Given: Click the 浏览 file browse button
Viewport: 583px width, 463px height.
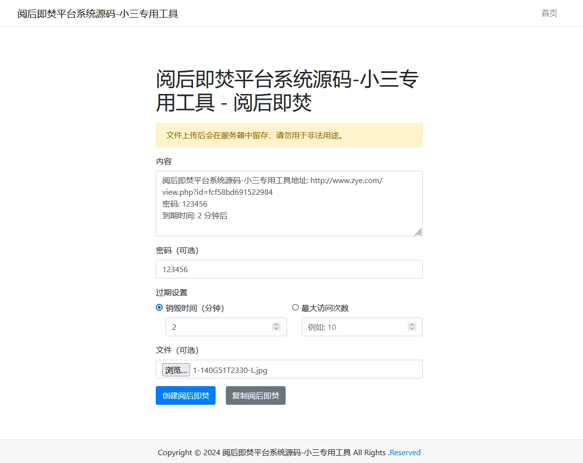Looking at the screenshot, I should coord(175,370).
